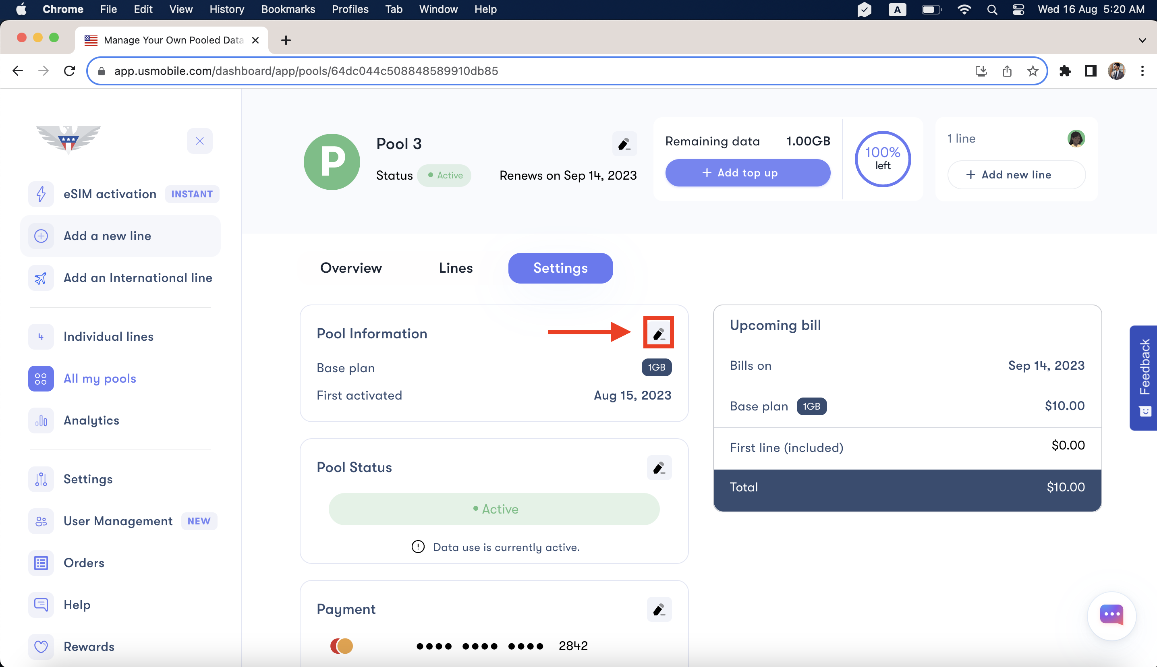1157x667 pixels.
Task: Open Analytics from the sidebar
Action: 91,420
